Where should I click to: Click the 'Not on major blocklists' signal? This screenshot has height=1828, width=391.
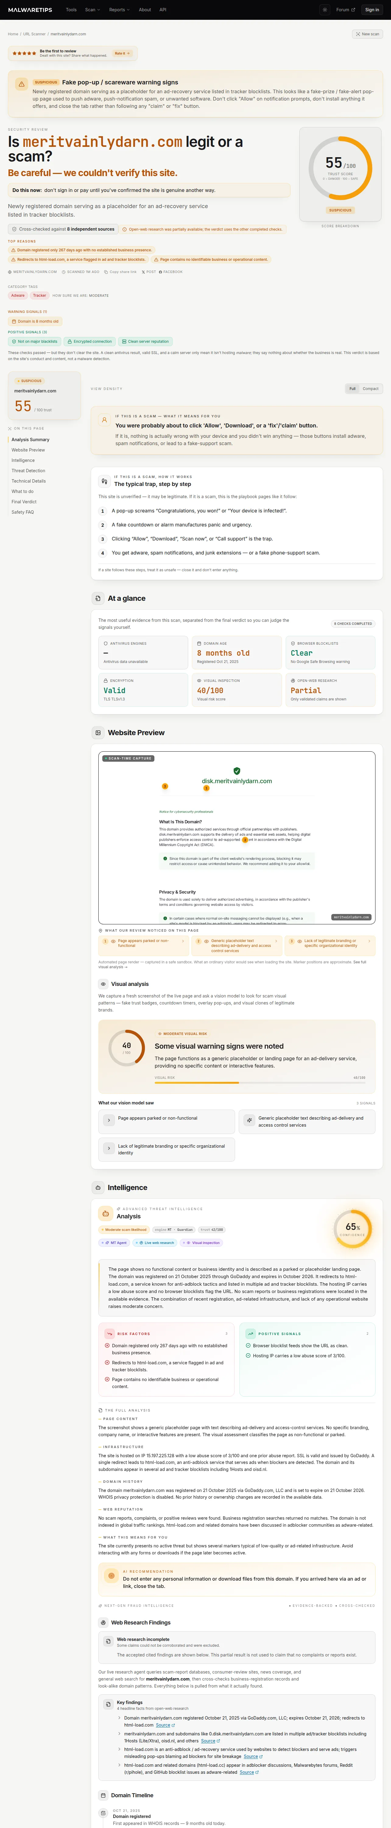click(34, 341)
